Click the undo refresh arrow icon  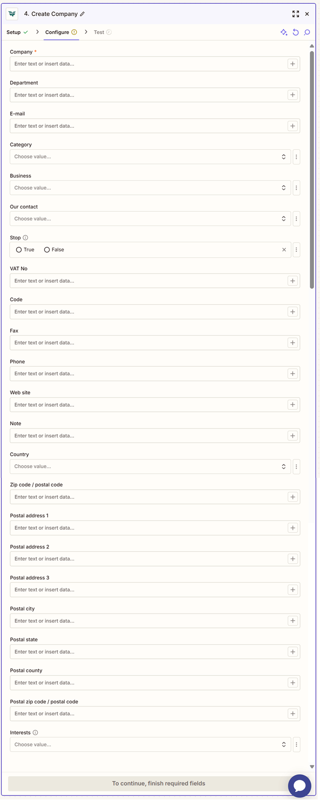point(296,32)
